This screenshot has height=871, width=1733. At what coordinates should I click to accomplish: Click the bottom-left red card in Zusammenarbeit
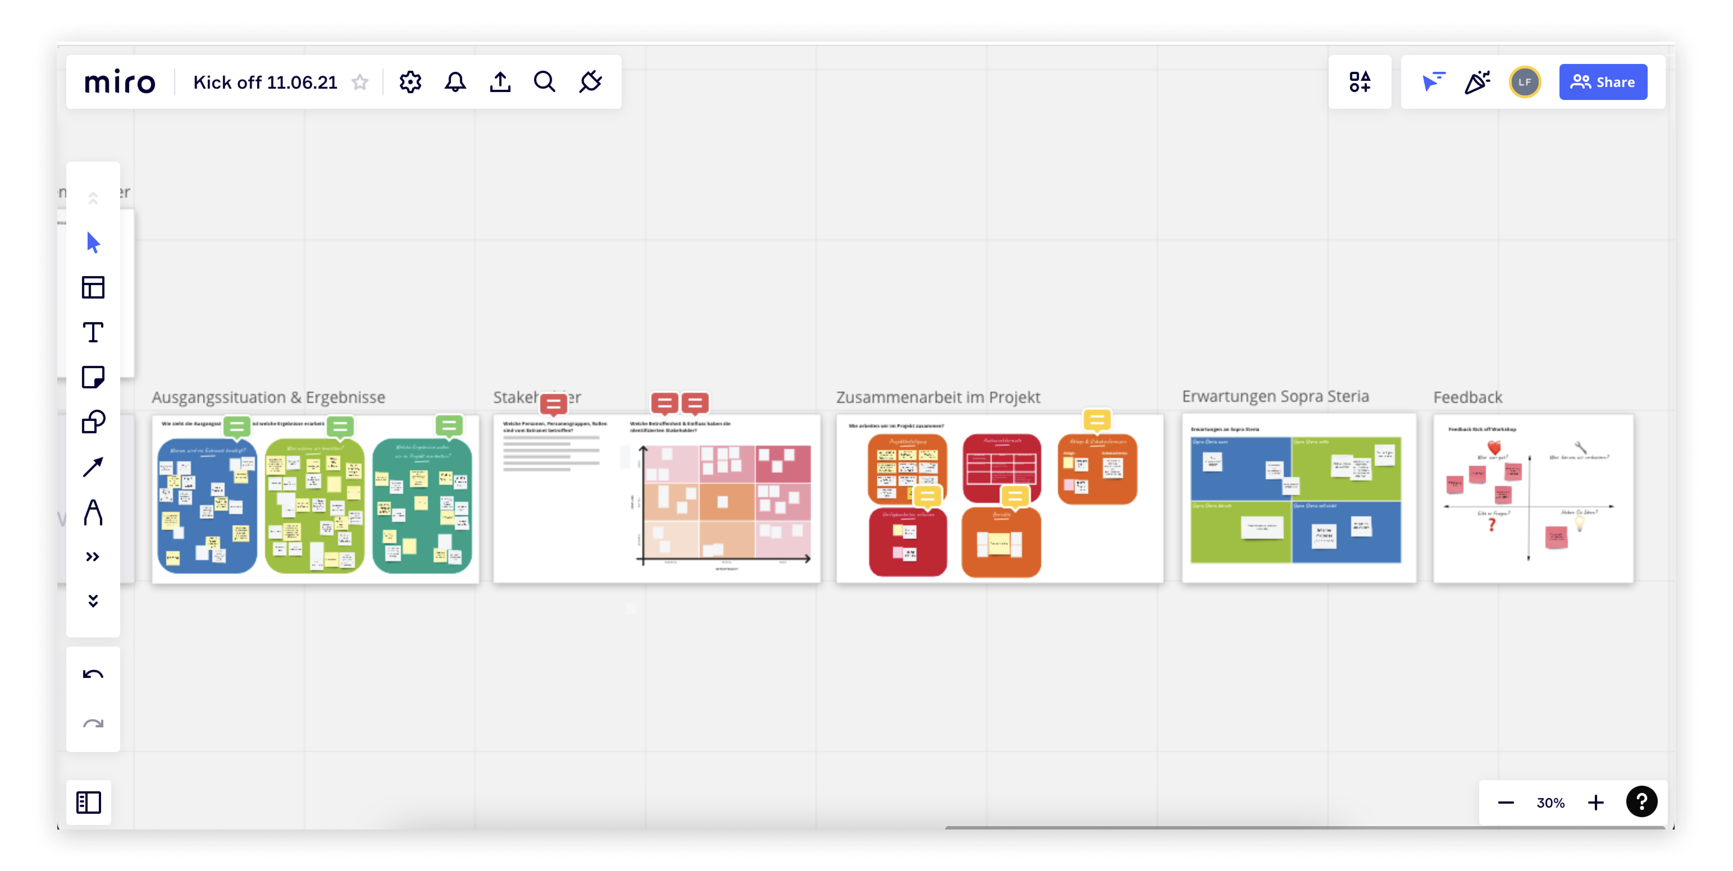point(908,542)
